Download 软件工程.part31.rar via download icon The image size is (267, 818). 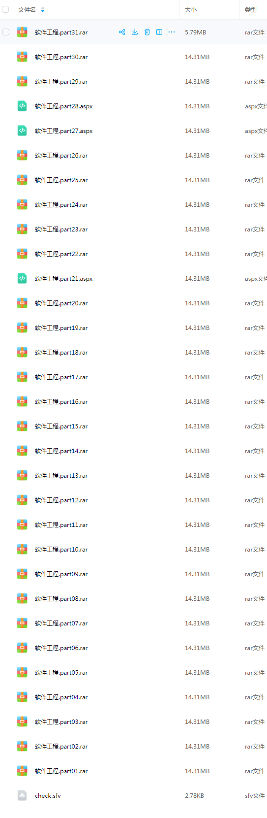[134, 32]
